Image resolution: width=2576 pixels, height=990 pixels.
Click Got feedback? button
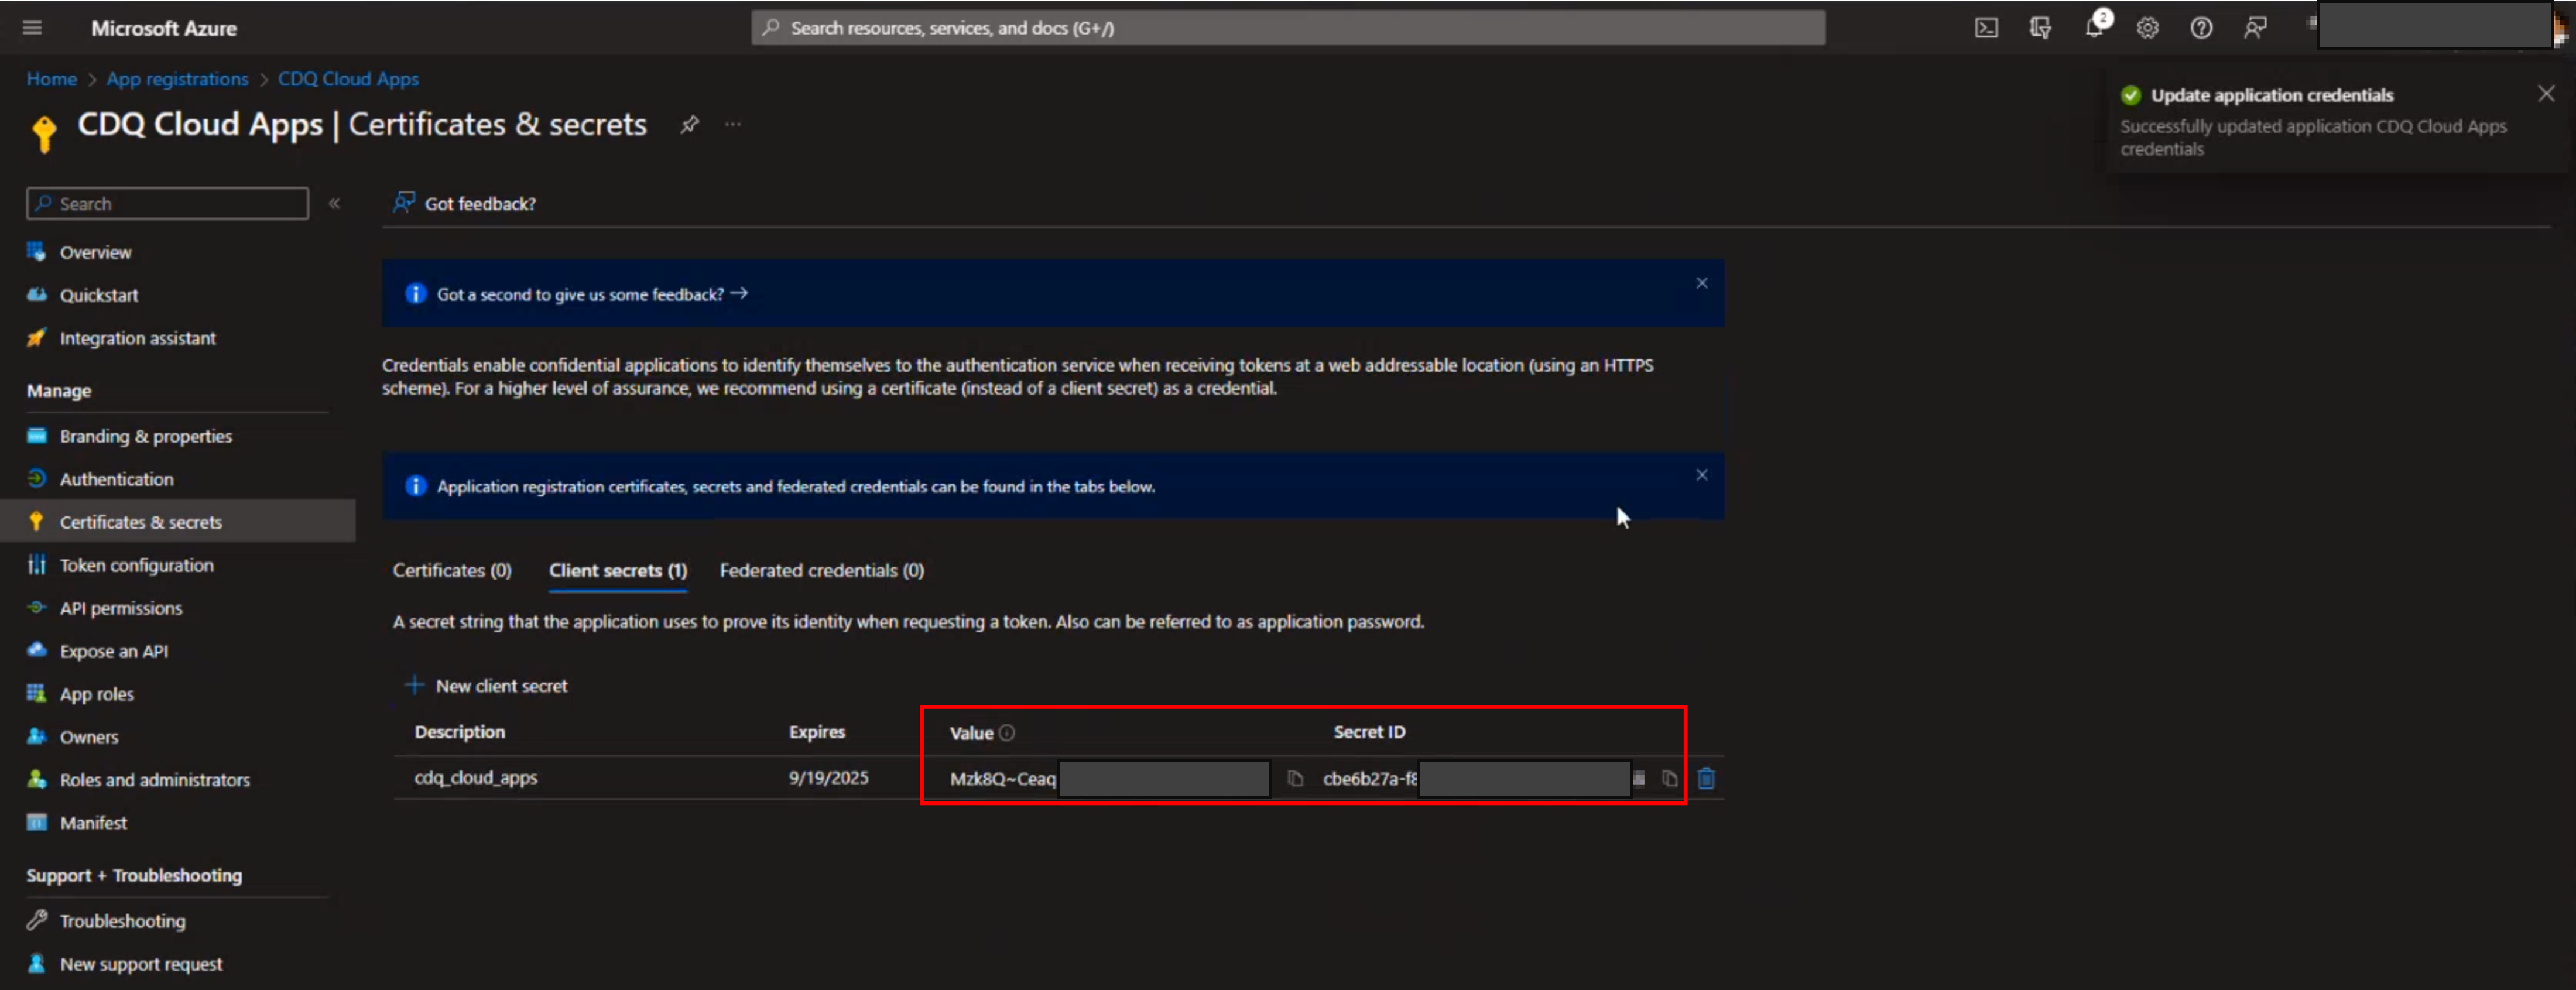(465, 203)
